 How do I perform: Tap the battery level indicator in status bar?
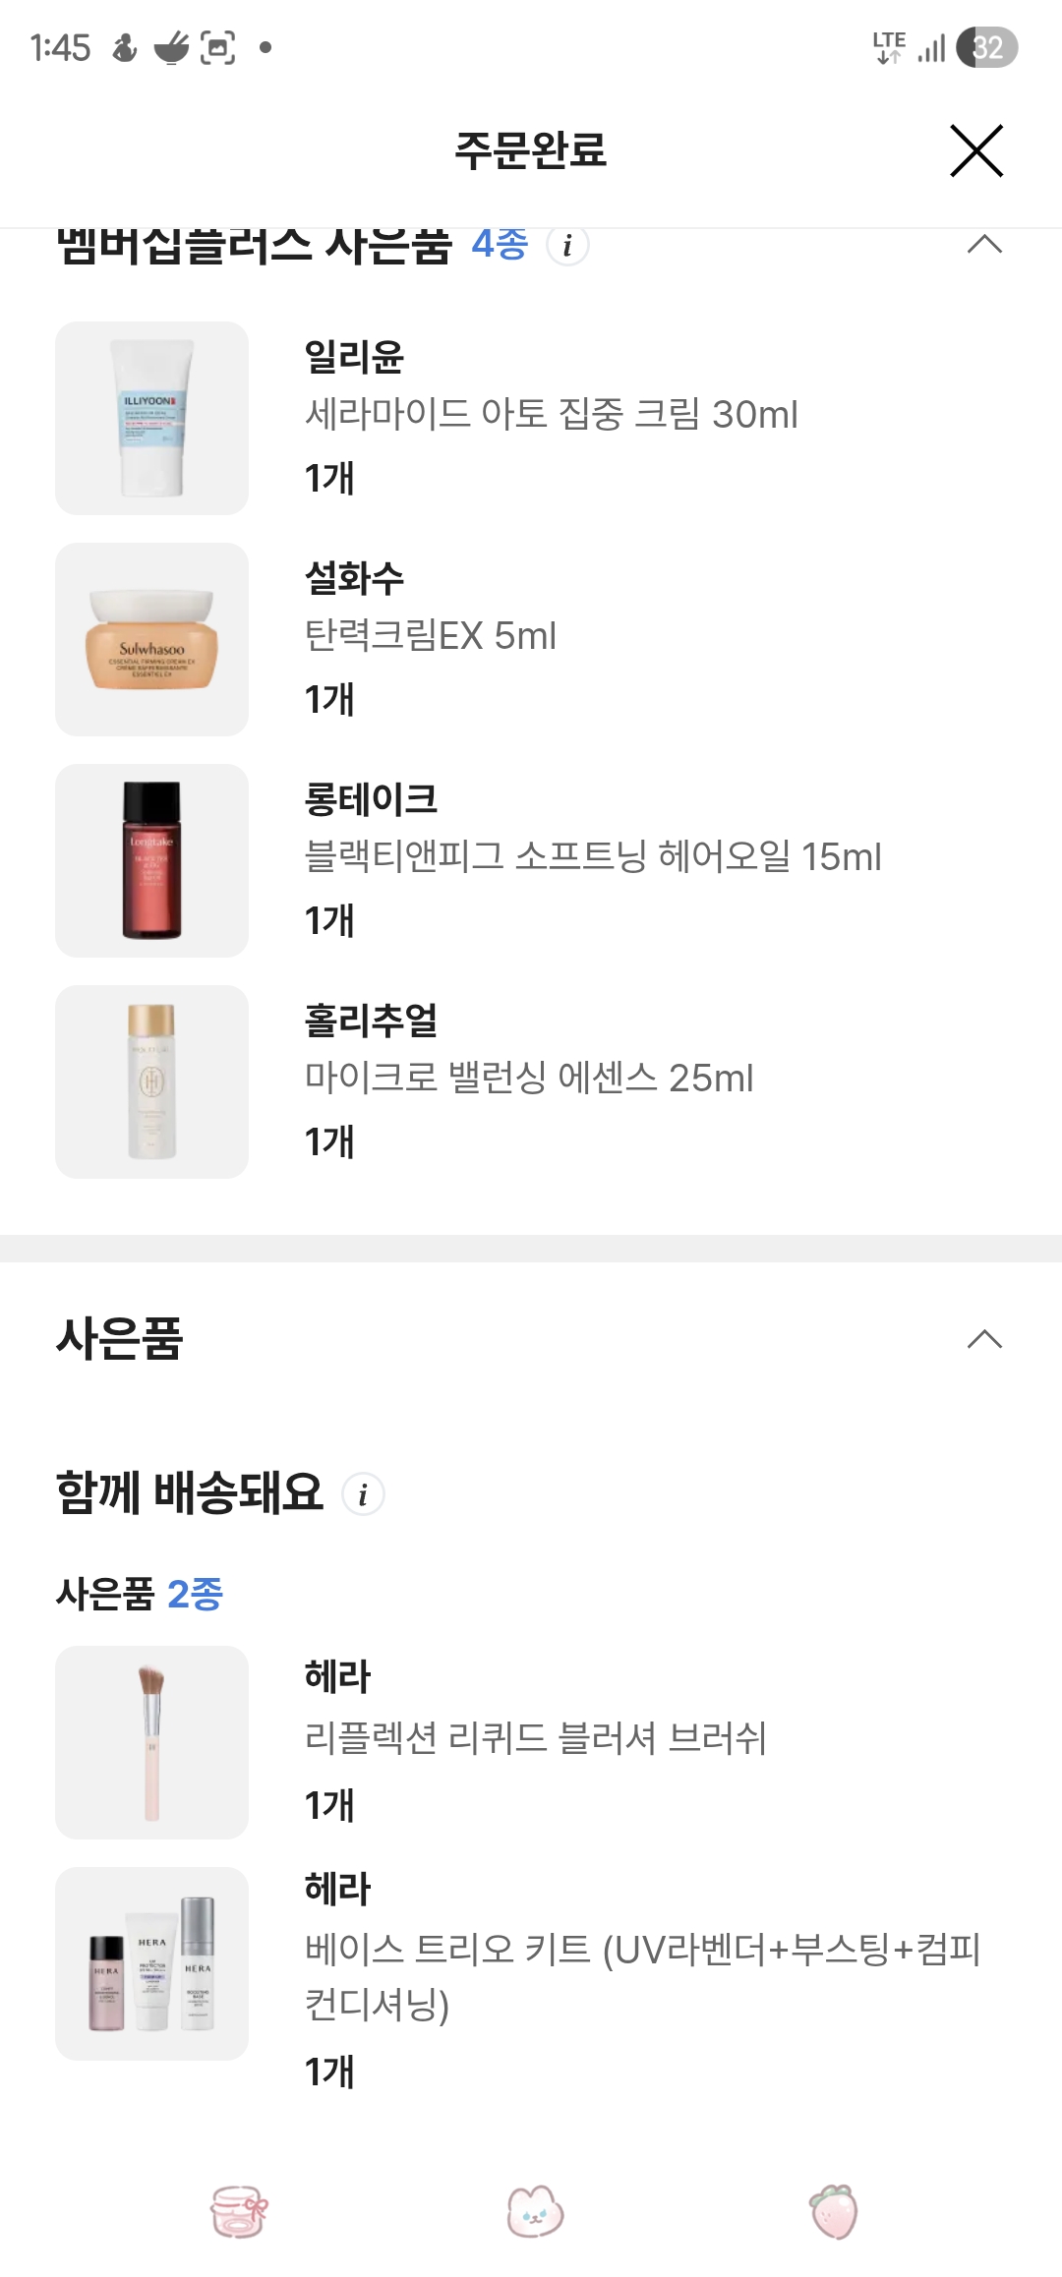987,47
